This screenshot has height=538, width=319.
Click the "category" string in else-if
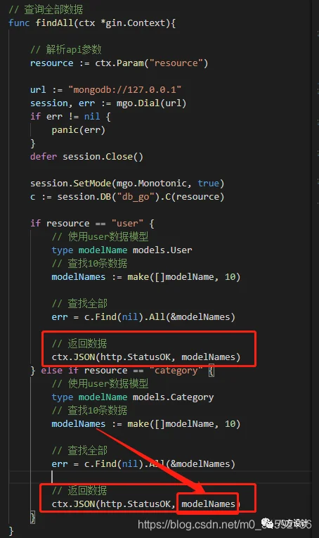pos(176,371)
